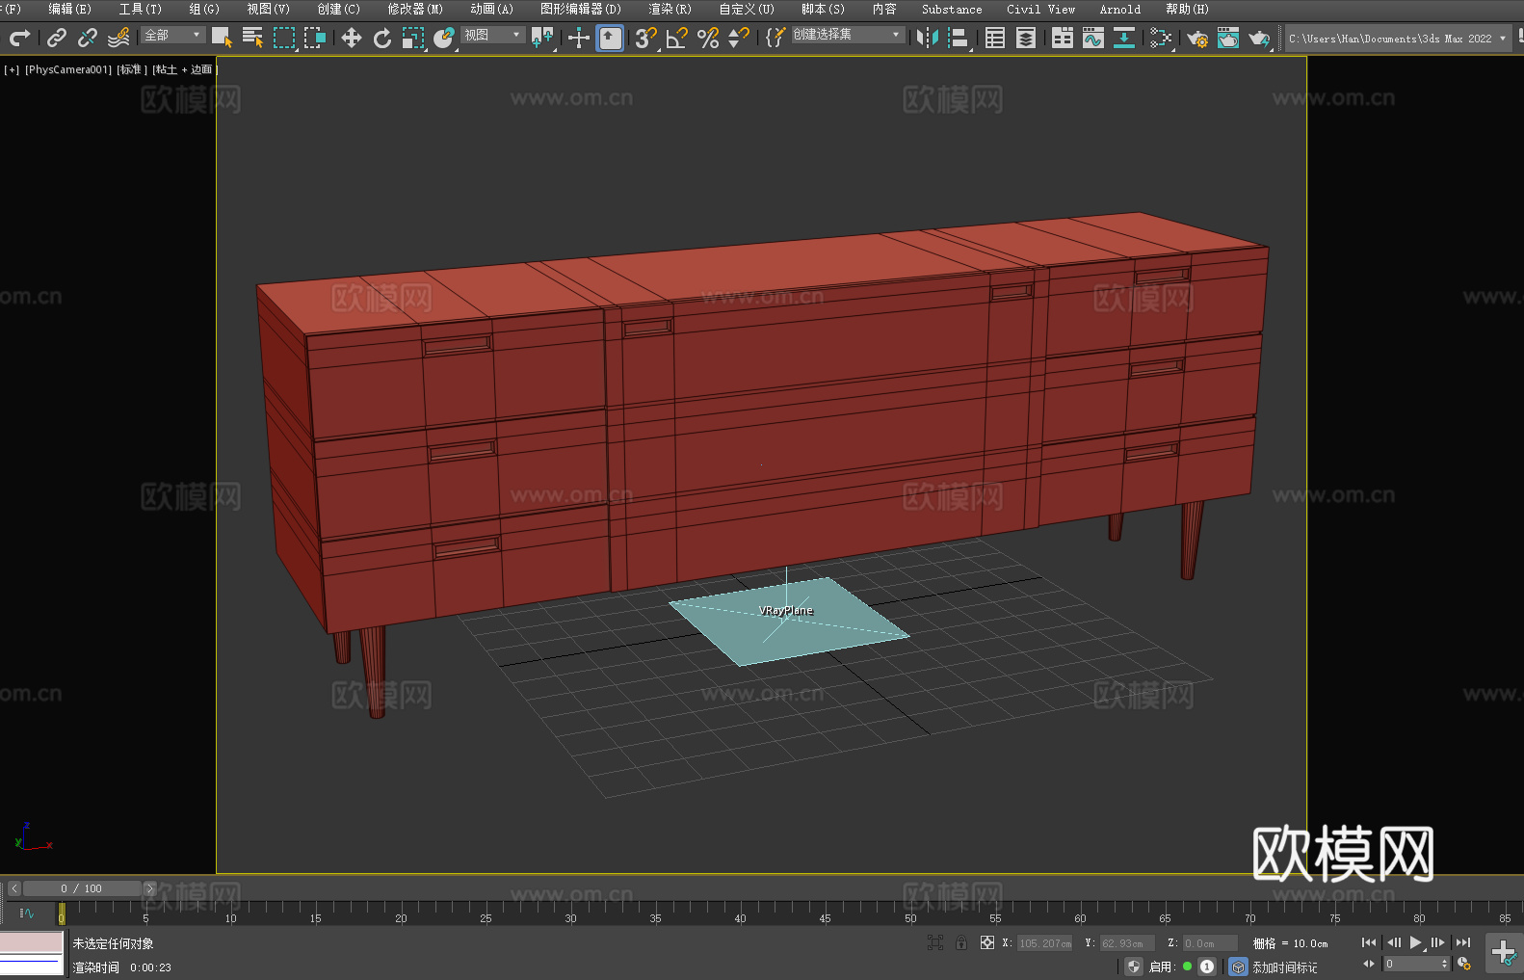Click Use Pivot Point Center icon
The width and height of the screenshot is (1524, 980).
[x=543, y=38]
